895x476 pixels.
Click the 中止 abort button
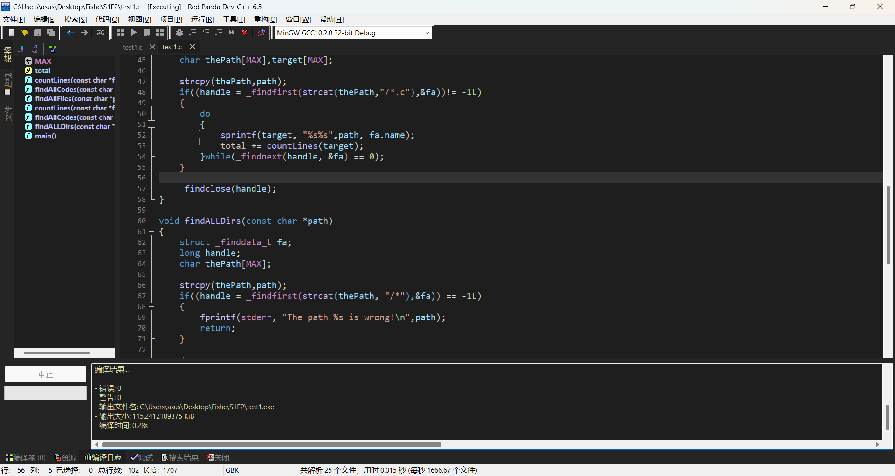pos(45,374)
